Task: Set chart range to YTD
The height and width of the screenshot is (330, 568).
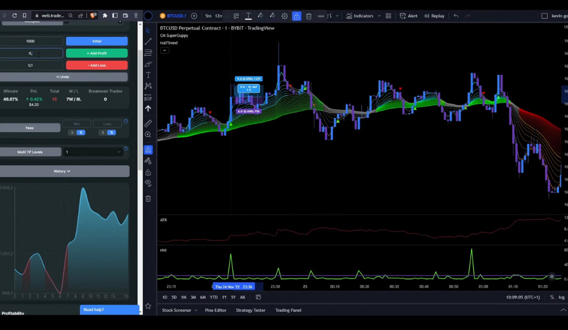Action: 214,297
